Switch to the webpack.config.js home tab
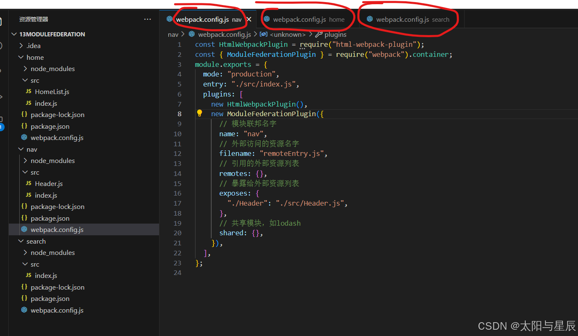This screenshot has width=578, height=336. pos(308,20)
